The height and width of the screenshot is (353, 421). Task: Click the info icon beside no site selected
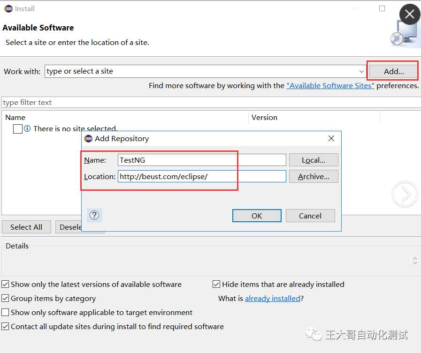coord(27,128)
